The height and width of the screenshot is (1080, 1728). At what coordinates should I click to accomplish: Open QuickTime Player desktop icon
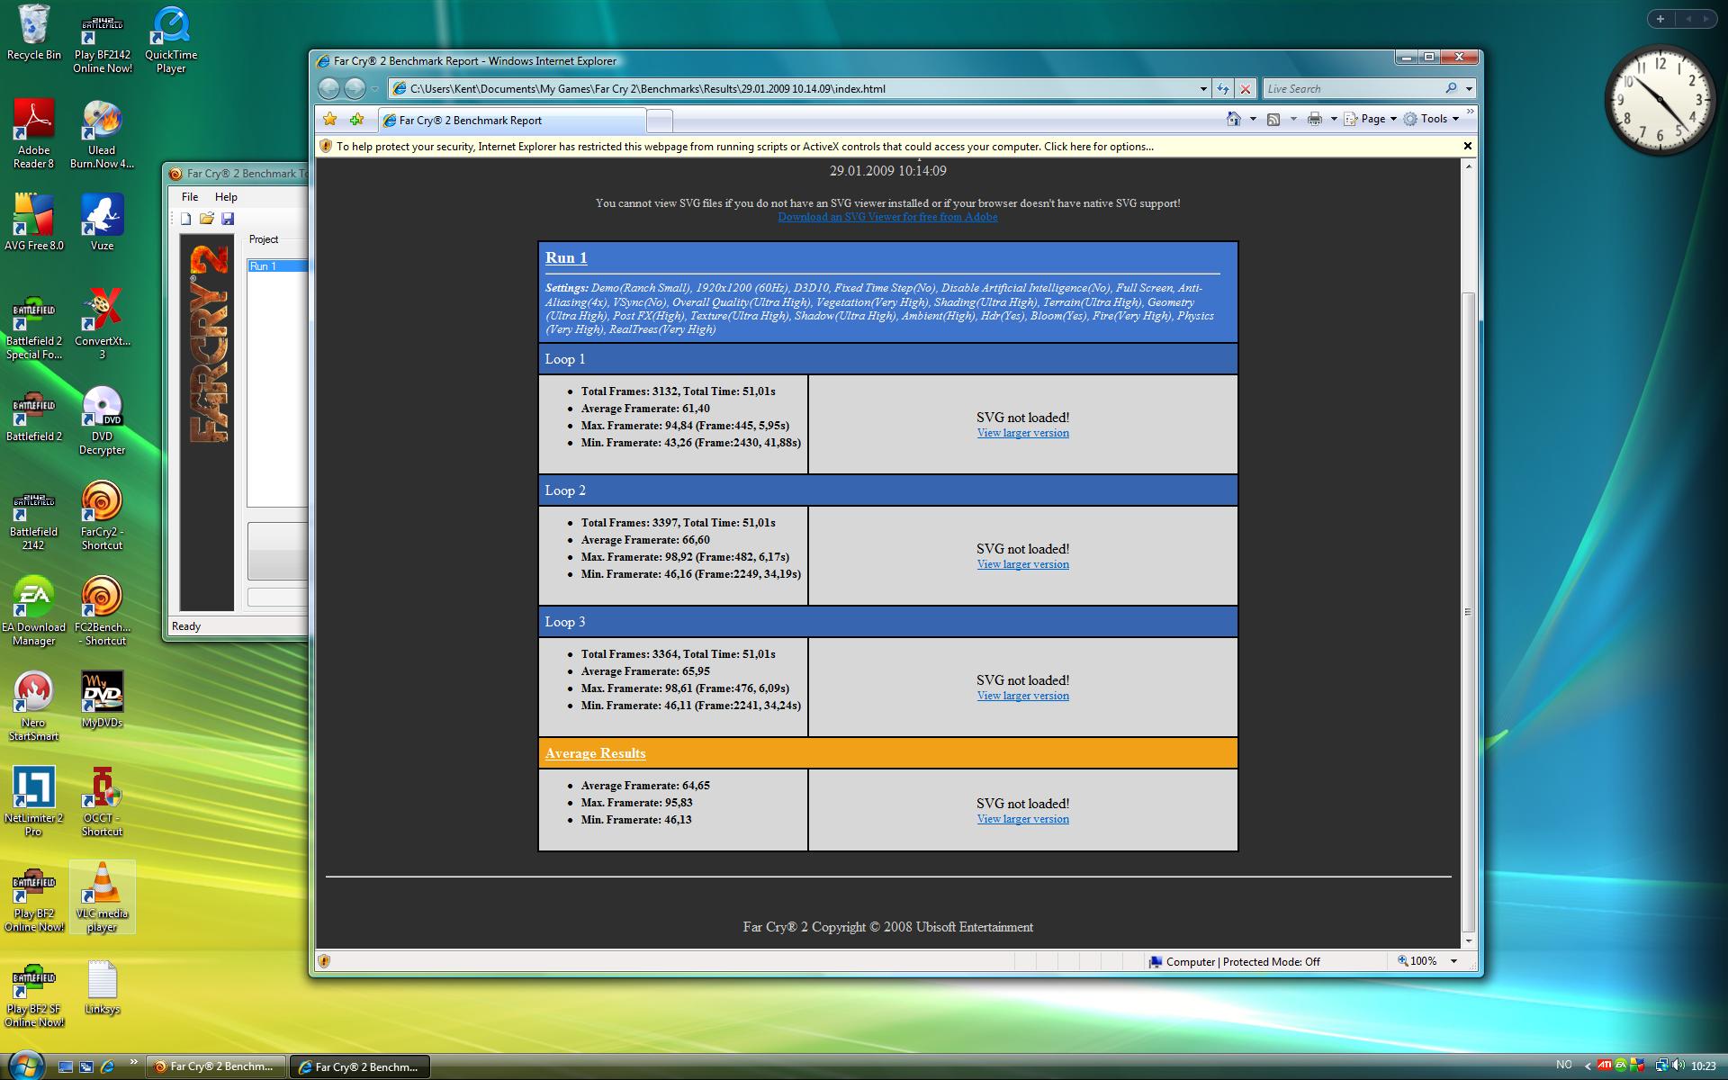[x=171, y=40]
